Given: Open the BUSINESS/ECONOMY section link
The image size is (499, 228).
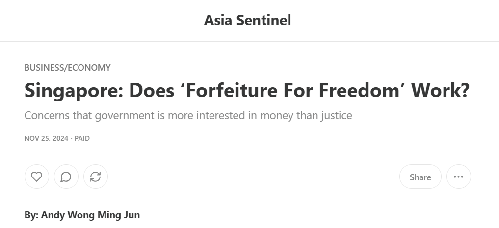Looking at the screenshot, I should click(68, 68).
